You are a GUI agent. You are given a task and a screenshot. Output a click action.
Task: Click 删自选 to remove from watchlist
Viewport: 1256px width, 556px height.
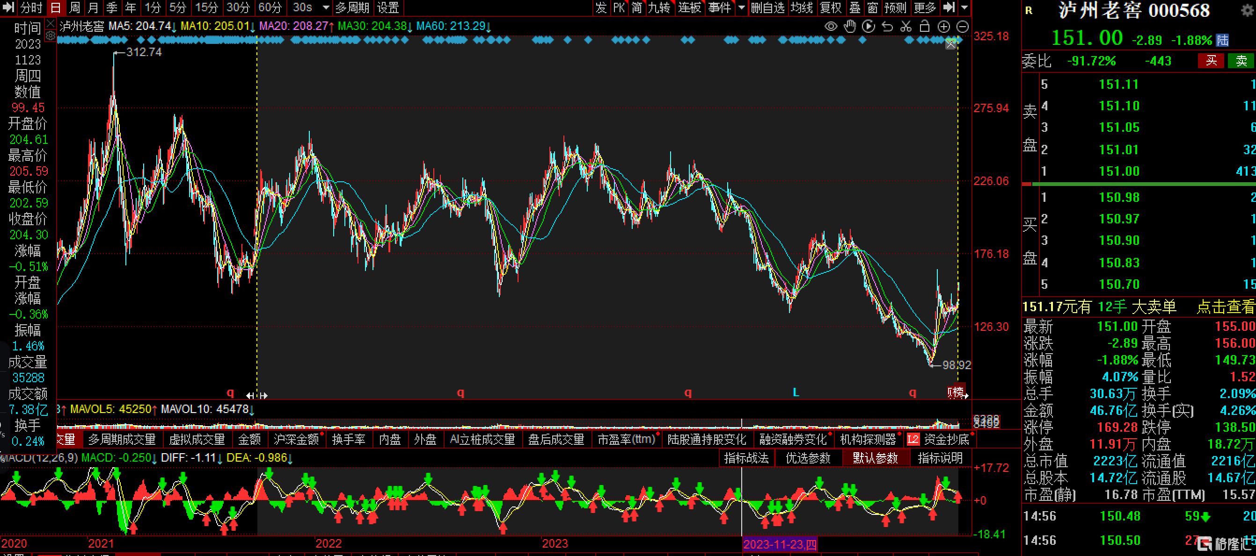[x=768, y=7]
